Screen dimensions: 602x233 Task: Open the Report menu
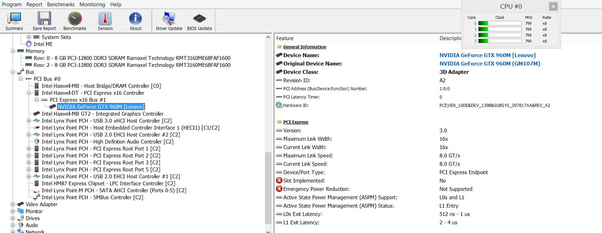coord(34,5)
